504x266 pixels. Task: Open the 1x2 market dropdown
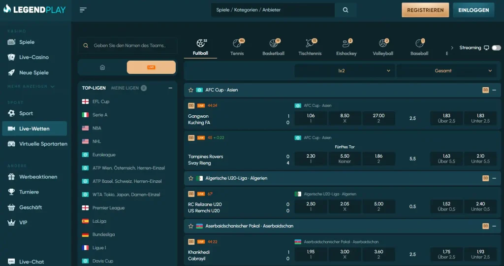[x=344, y=71]
